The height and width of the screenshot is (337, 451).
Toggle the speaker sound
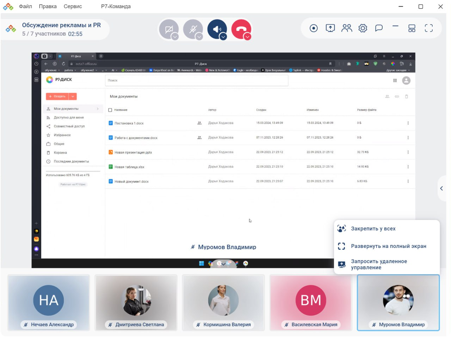click(x=217, y=29)
